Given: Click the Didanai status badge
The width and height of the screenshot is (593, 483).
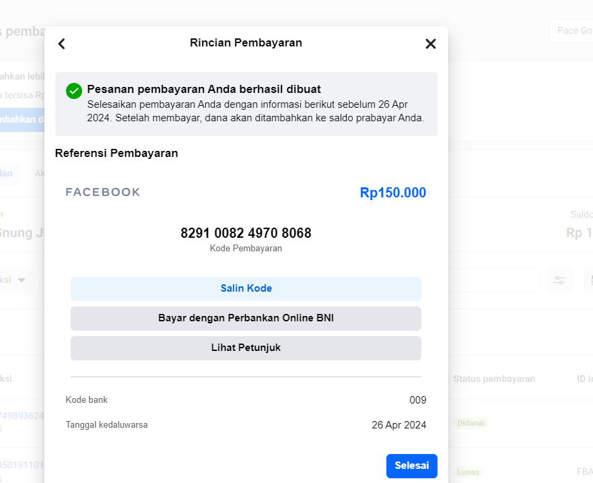Looking at the screenshot, I should tap(470, 423).
